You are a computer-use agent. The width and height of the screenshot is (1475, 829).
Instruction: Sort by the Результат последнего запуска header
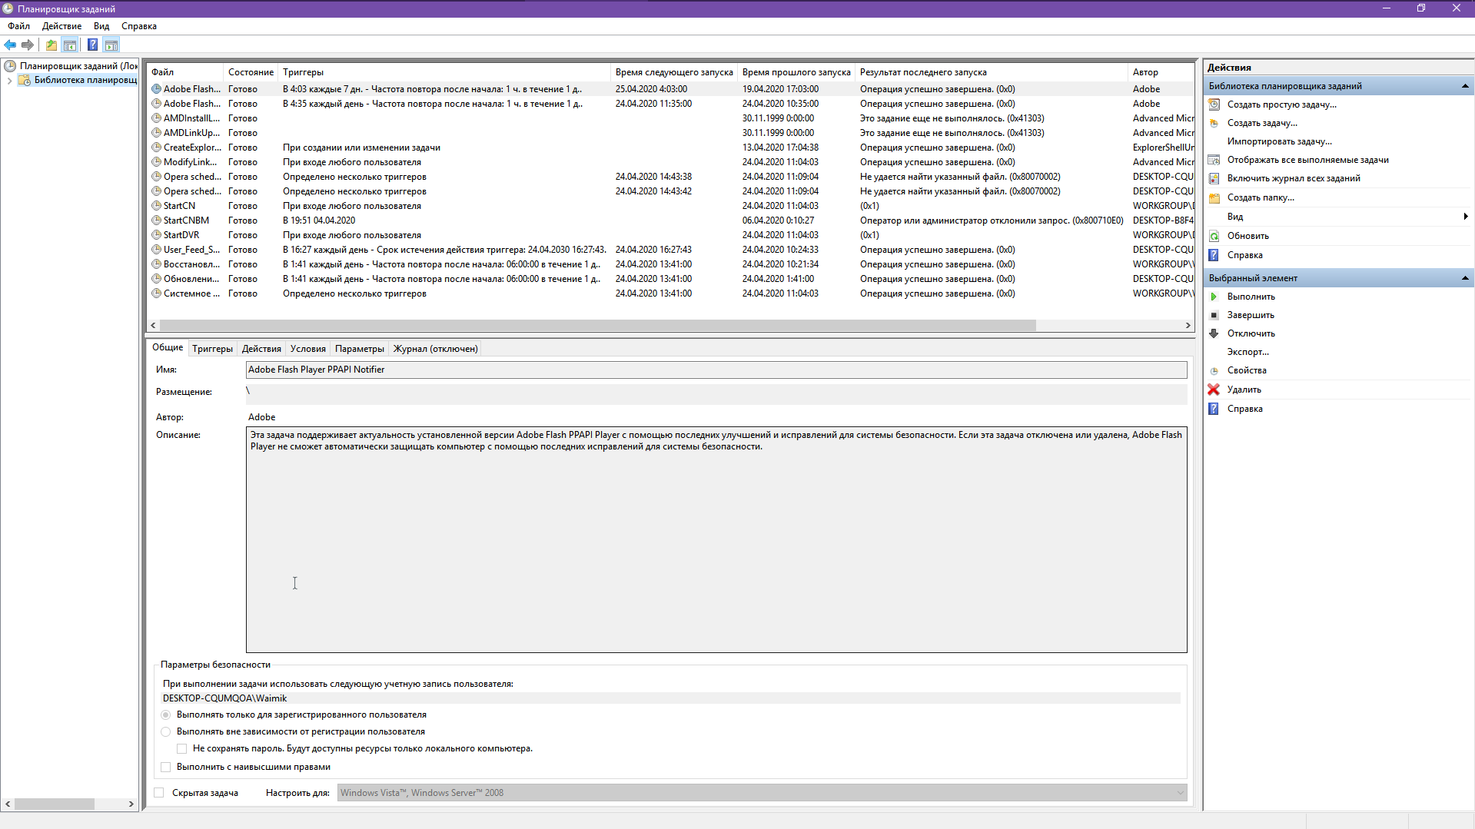(992, 72)
